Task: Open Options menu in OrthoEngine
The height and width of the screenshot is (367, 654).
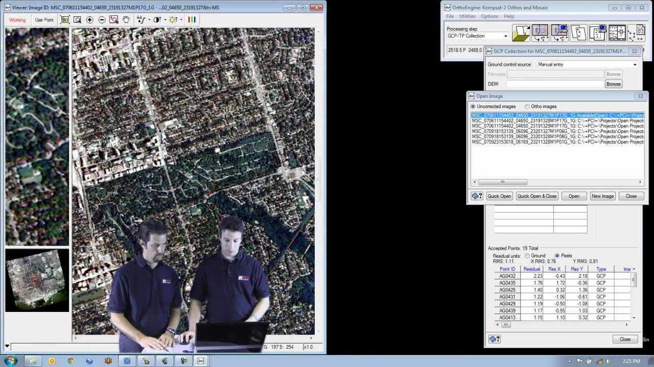Action: [x=489, y=16]
